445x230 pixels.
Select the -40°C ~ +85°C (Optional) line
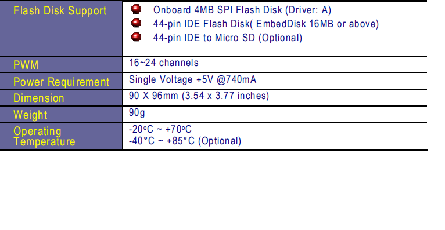tap(185, 141)
